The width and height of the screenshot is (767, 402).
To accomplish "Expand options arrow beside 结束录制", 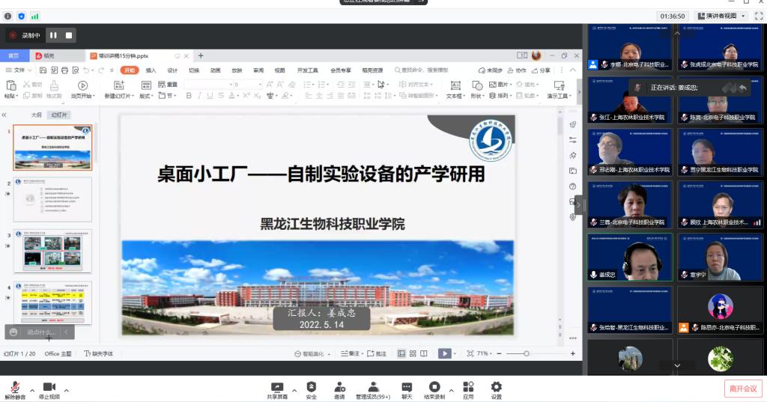I will [x=449, y=390].
